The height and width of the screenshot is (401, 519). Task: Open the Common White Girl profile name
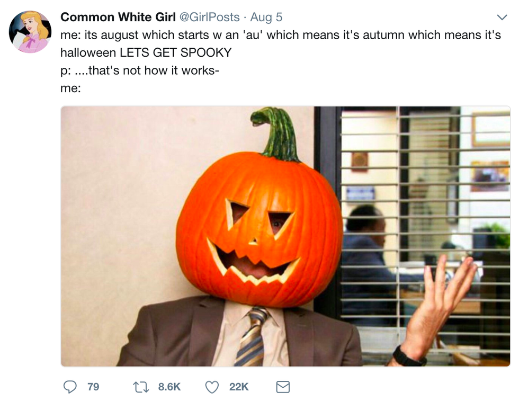point(118,17)
